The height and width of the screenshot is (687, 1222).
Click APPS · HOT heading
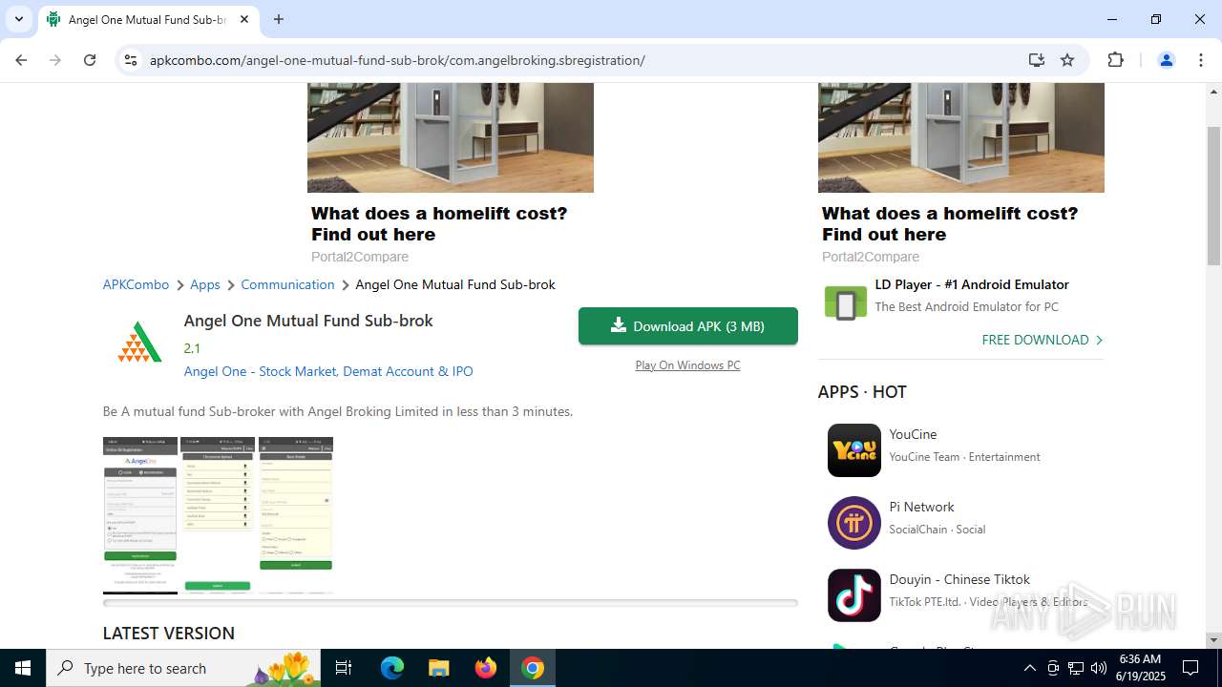862,392
